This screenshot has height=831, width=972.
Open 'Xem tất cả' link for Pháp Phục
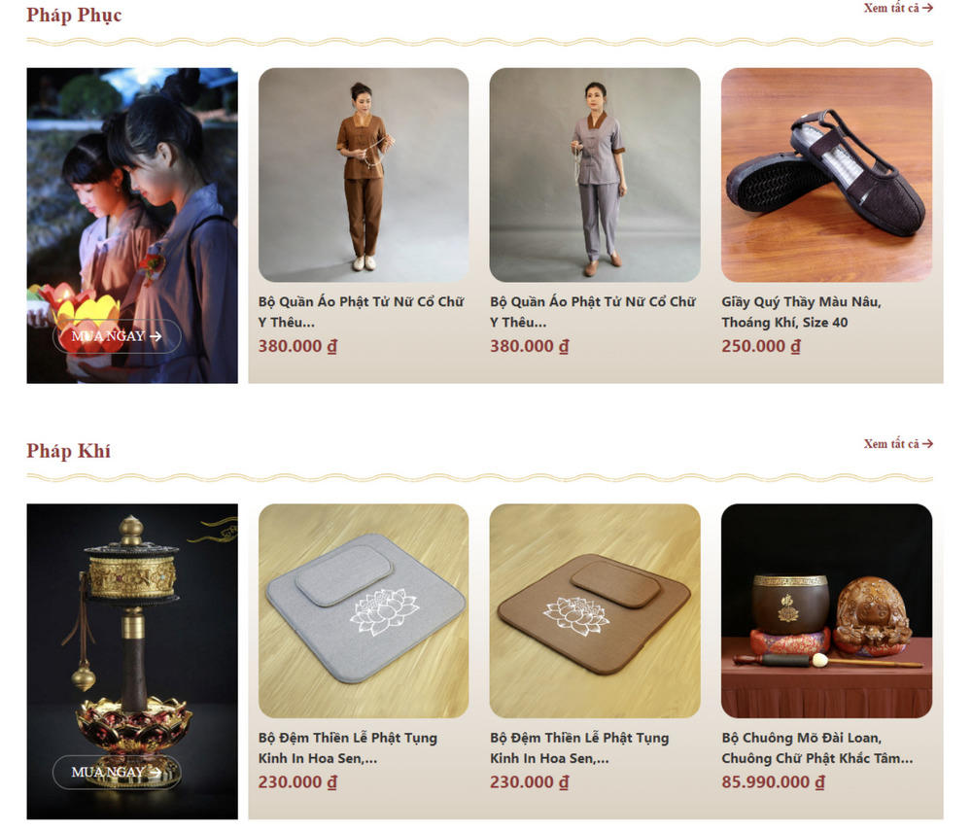coord(897,8)
